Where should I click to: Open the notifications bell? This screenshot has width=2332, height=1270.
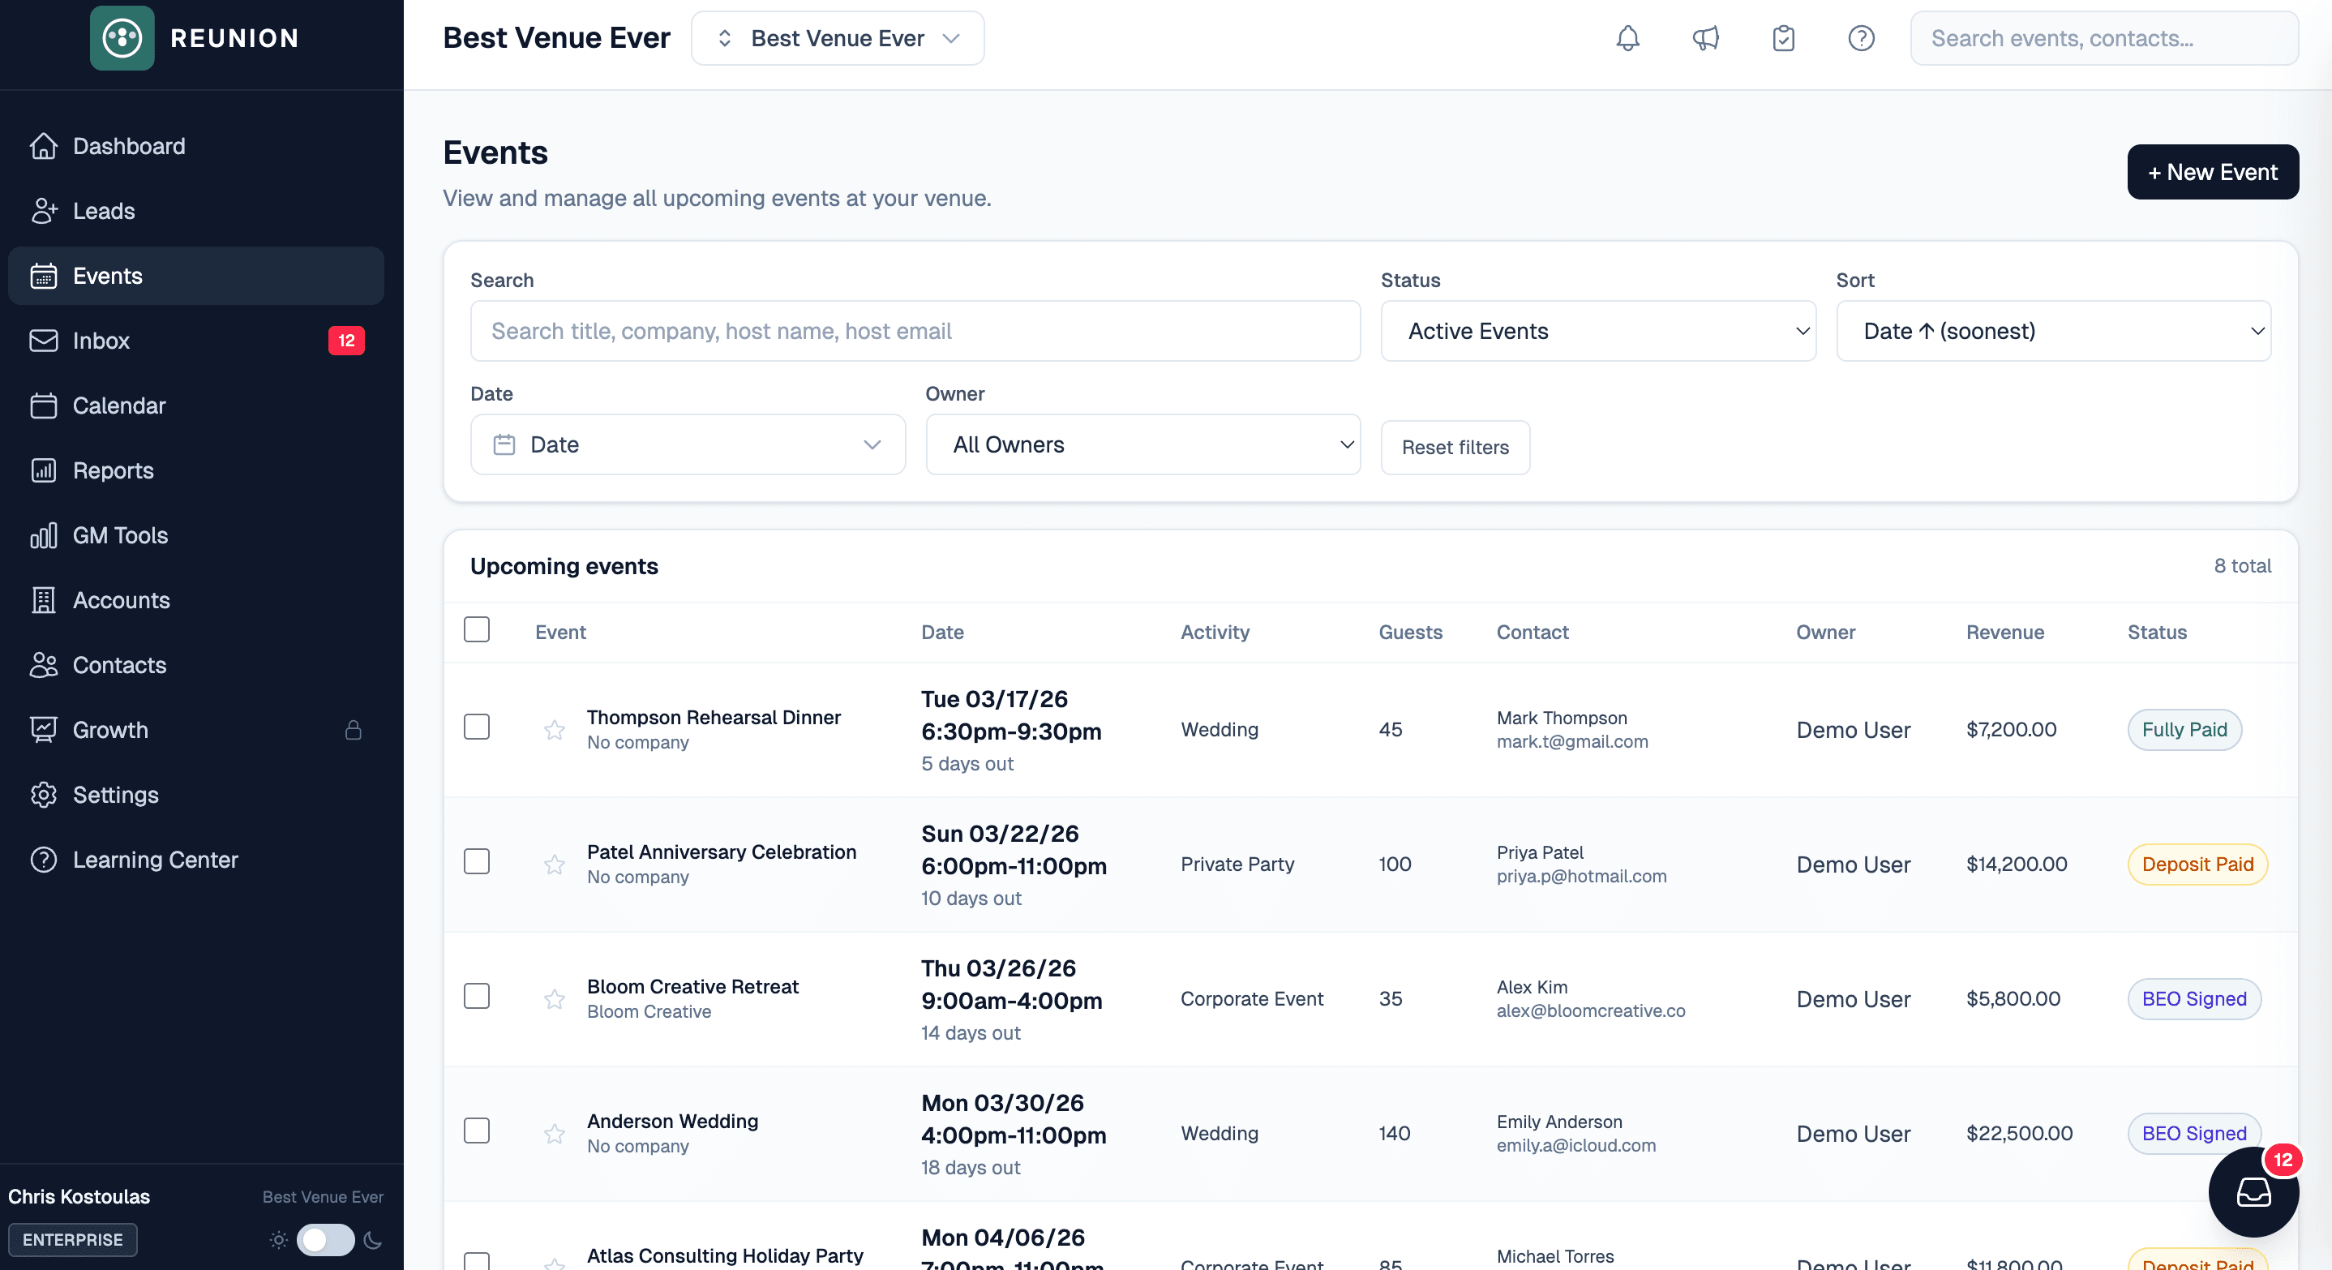(x=1627, y=38)
